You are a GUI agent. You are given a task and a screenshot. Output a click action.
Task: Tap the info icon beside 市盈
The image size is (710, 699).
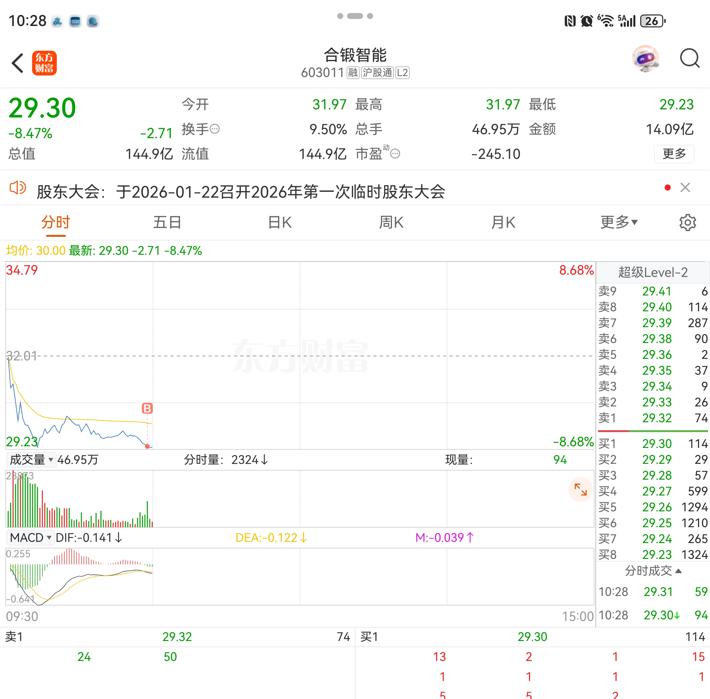[395, 153]
